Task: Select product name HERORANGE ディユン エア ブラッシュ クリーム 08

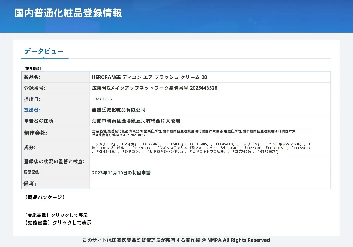Action: (x=149, y=77)
